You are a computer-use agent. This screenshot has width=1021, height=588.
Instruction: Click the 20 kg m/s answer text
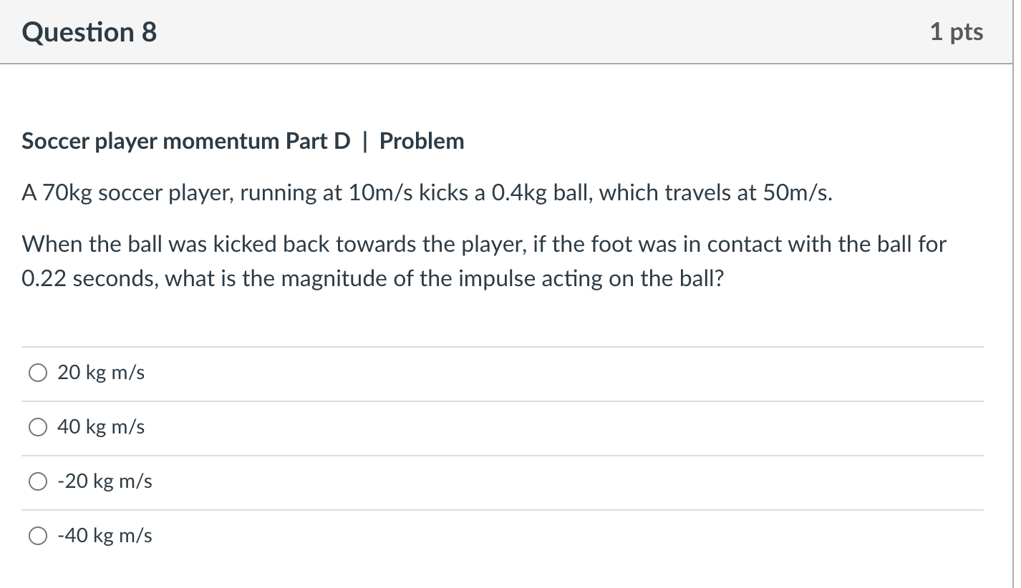click(x=101, y=372)
